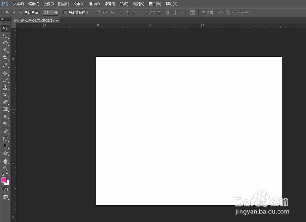The width and height of the screenshot is (306, 222).
Task: Toggle Quick Mask mode
Action: [x=5, y=190]
